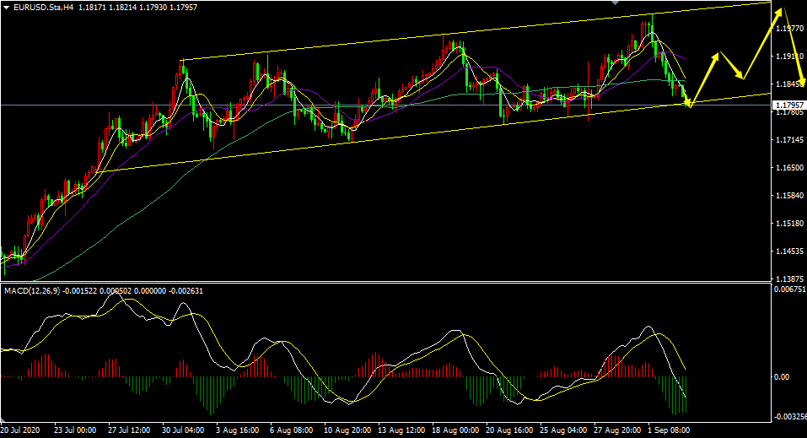Click the highlighted current price label on price scale
The width and height of the screenshot is (807, 438).
click(x=789, y=105)
